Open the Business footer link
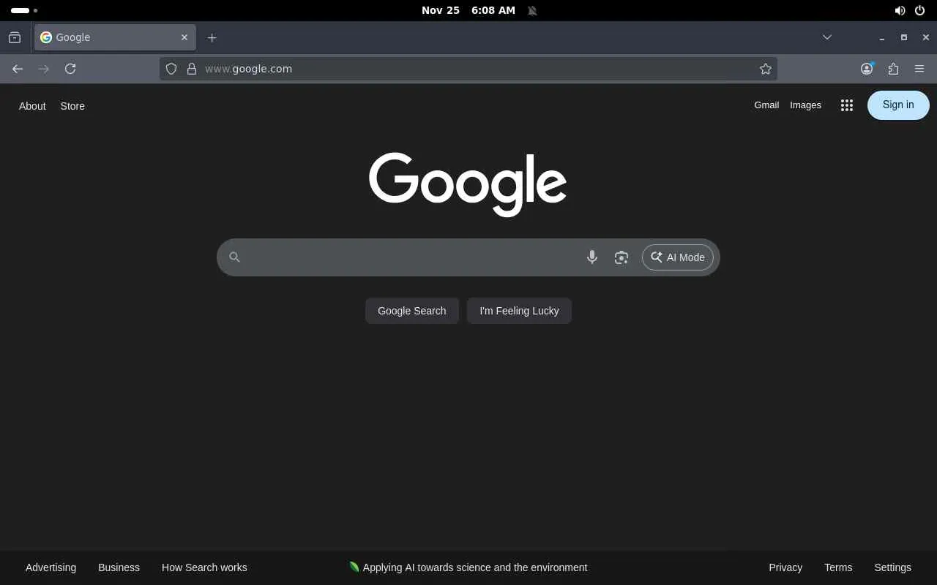This screenshot has height=585, width=937. click(119, 567)
